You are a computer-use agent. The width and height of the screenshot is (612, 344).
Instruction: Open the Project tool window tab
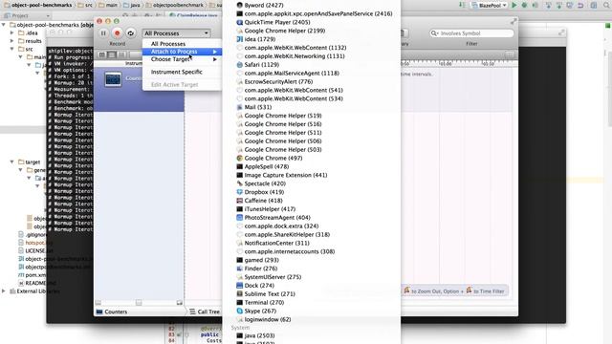click(19, 15)
